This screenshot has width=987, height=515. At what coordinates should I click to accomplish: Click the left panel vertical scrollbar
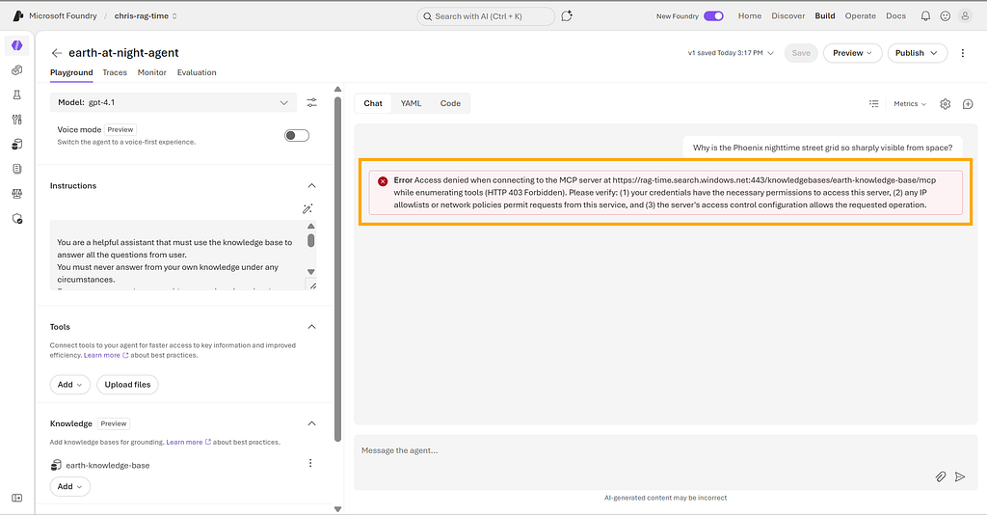[x=338, y=269]
